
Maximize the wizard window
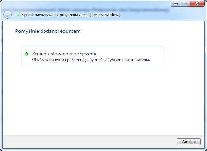point(185,3)
